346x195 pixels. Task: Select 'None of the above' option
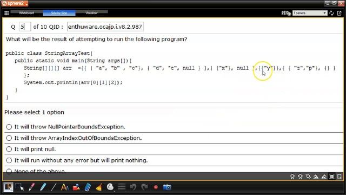pyautogui.click(x=9, y=171)
